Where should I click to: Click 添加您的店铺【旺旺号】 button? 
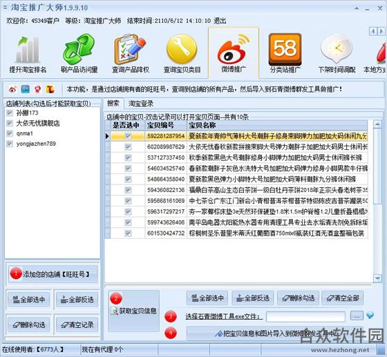[53, 274]
